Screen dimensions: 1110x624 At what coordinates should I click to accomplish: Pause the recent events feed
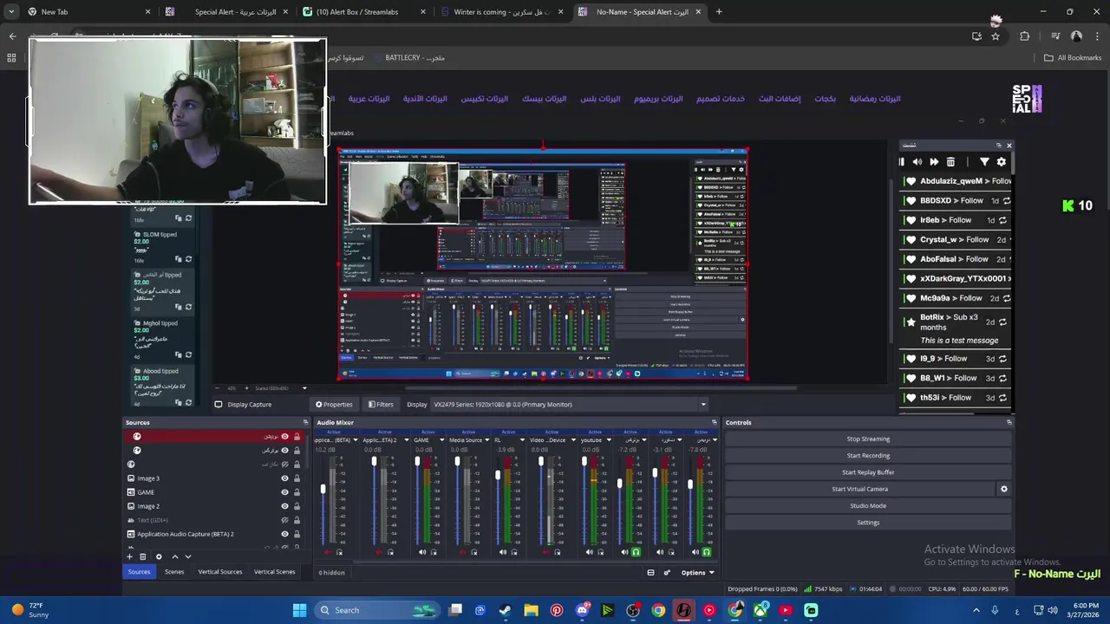click(901, 162)
